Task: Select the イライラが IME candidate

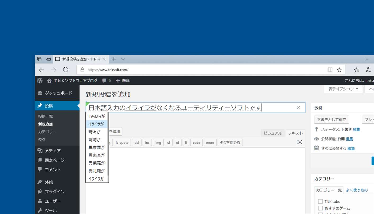Action: 97,124
